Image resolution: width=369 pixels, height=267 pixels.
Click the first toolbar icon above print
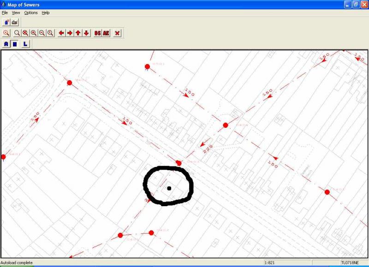(6, 22)
